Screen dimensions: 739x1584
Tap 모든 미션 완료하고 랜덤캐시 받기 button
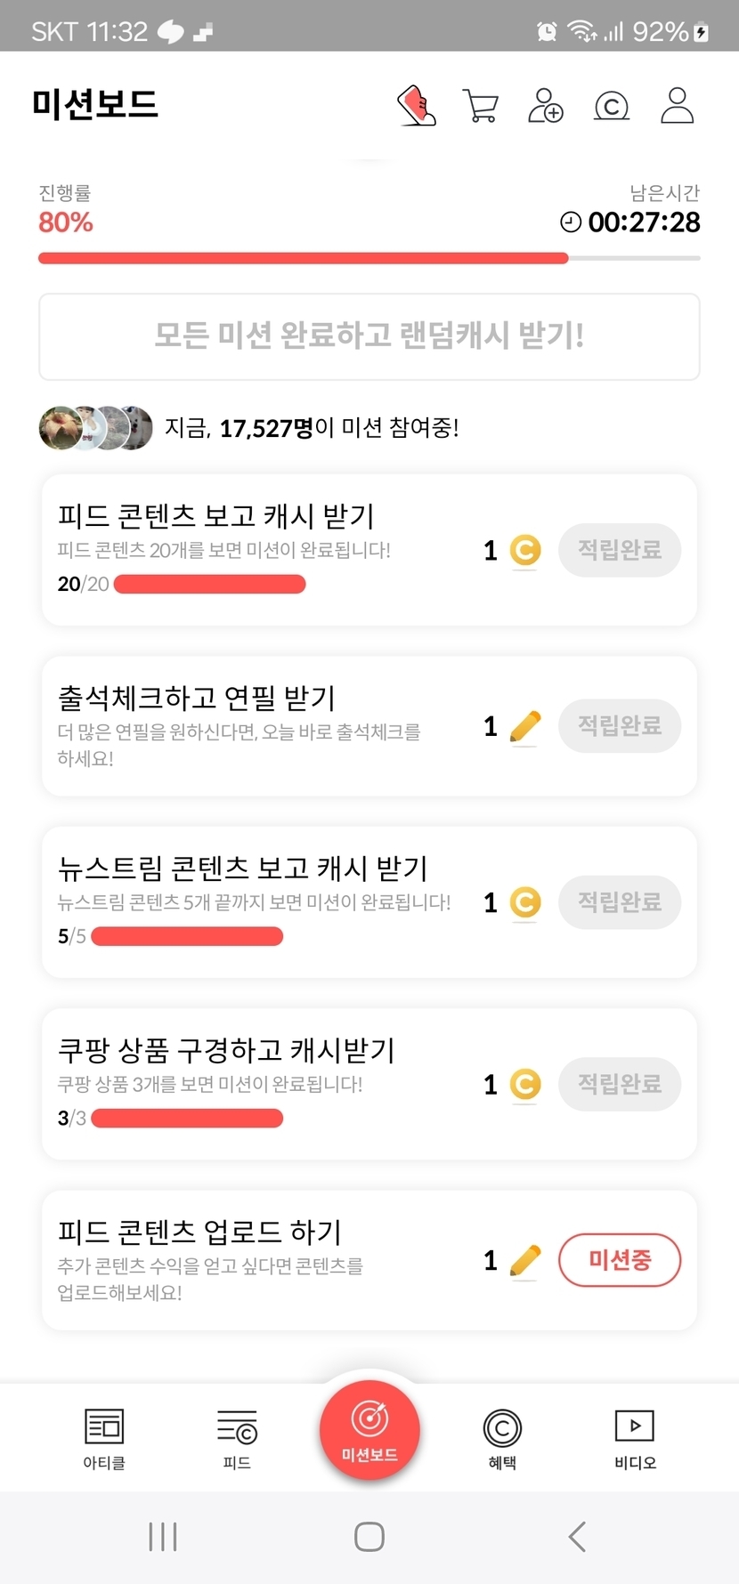[369, 336]
